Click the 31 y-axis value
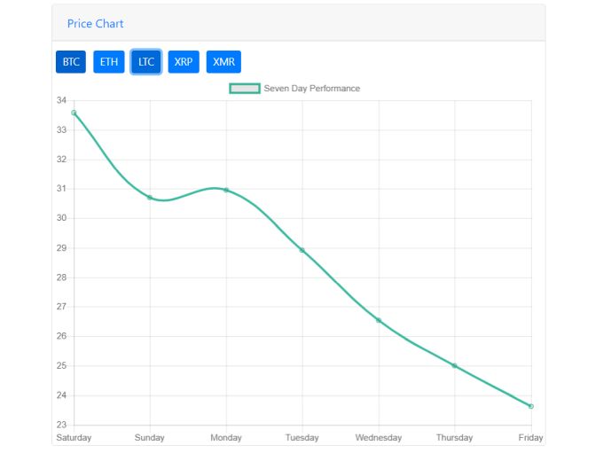Viewport: 603px width, 453px height. [61, 189]
